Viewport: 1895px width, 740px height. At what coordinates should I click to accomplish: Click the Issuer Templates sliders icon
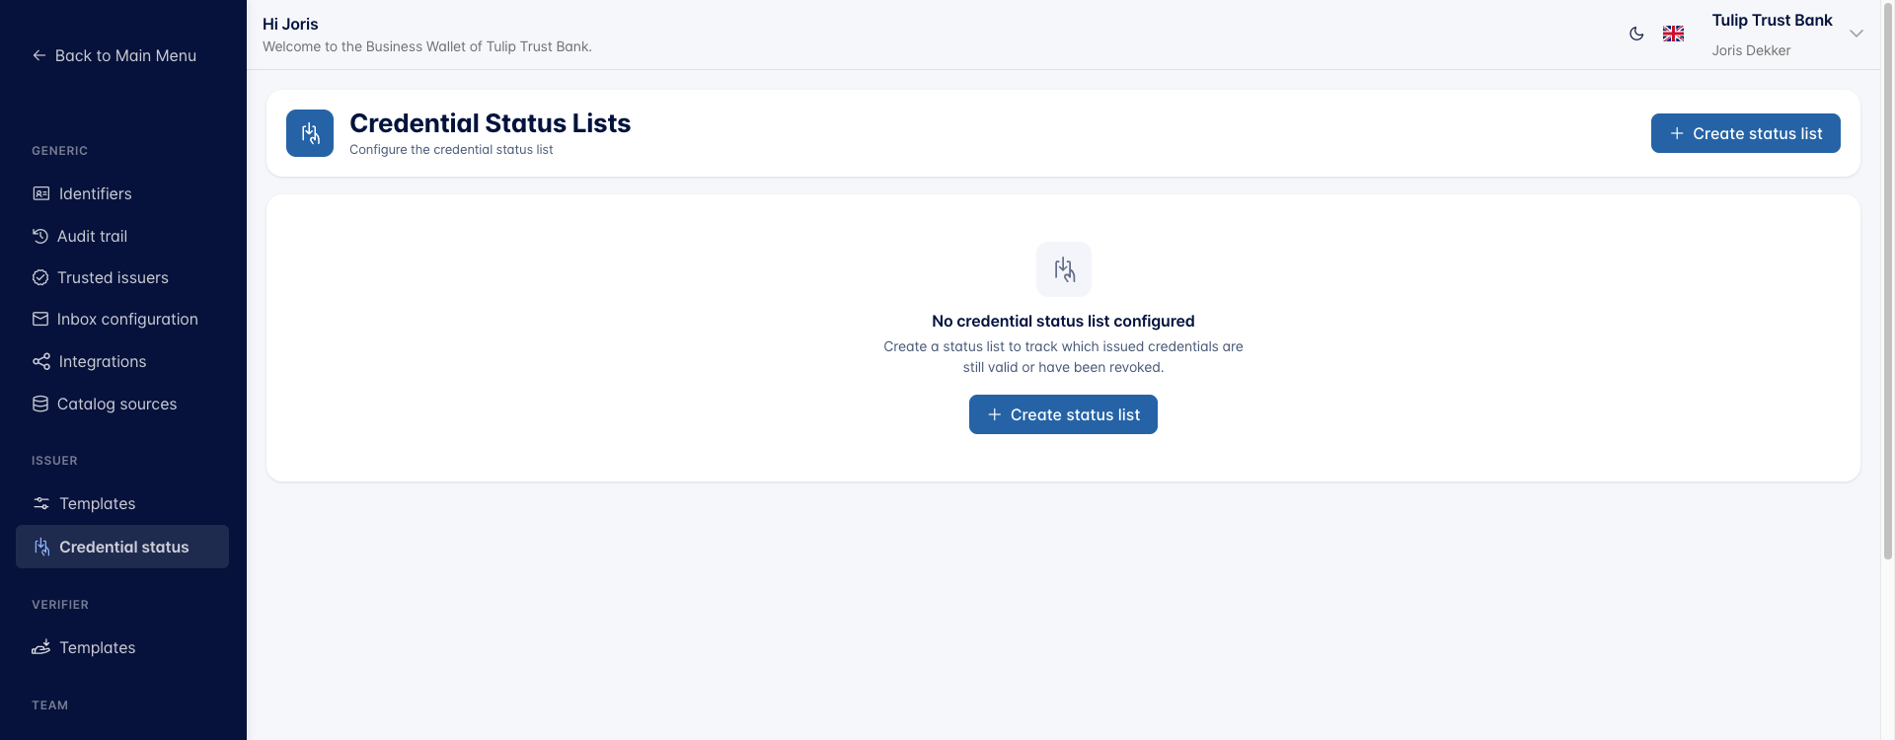click(x=41, y=503)
